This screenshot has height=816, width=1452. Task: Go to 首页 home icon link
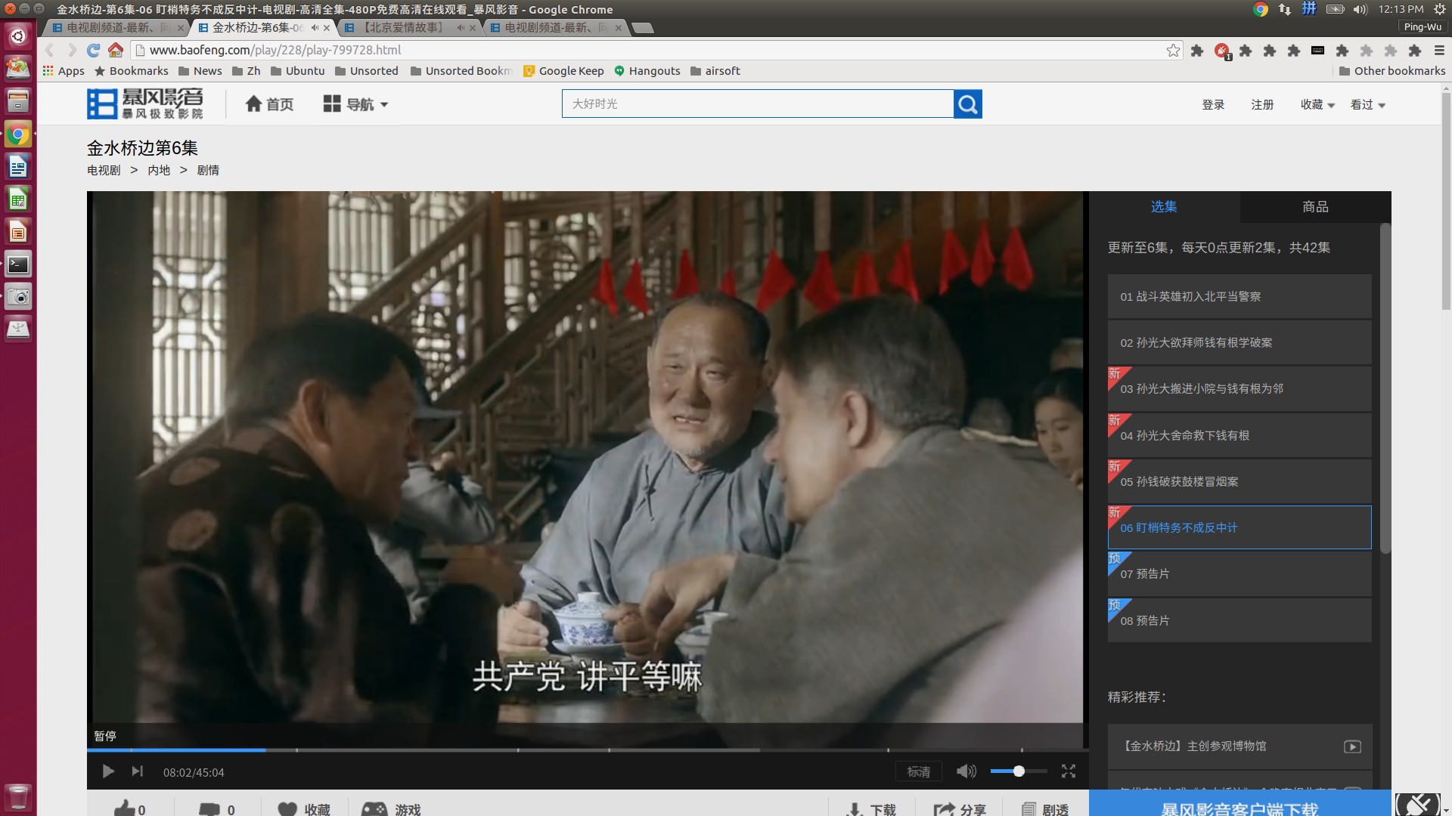[x=269, y=104]
